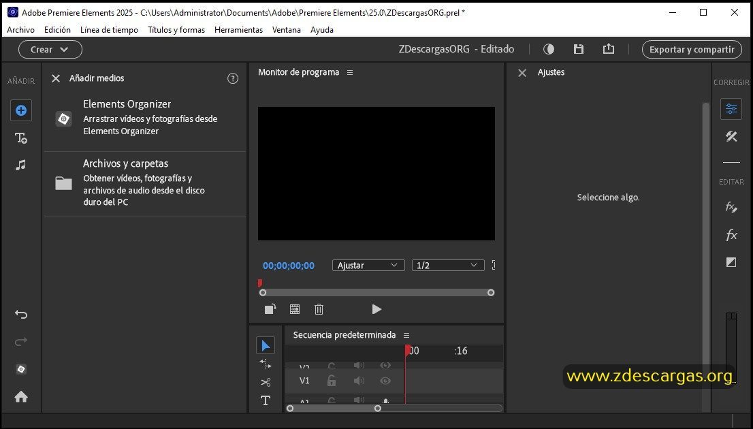Save the project with the disk icon
The height and width of the screenshot is (429, 753).
point(579,49)
